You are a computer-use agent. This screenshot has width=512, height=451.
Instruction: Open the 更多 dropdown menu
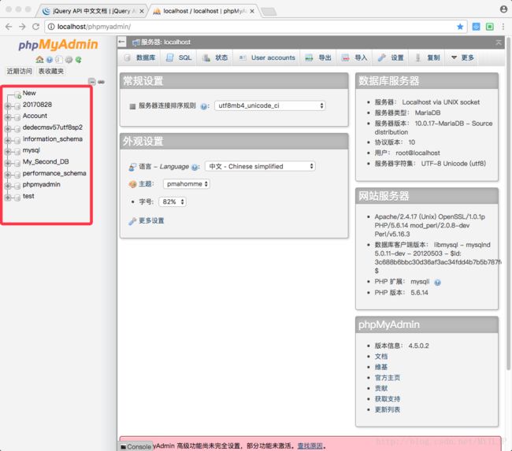pyautogui.click(x=462, y=57)
